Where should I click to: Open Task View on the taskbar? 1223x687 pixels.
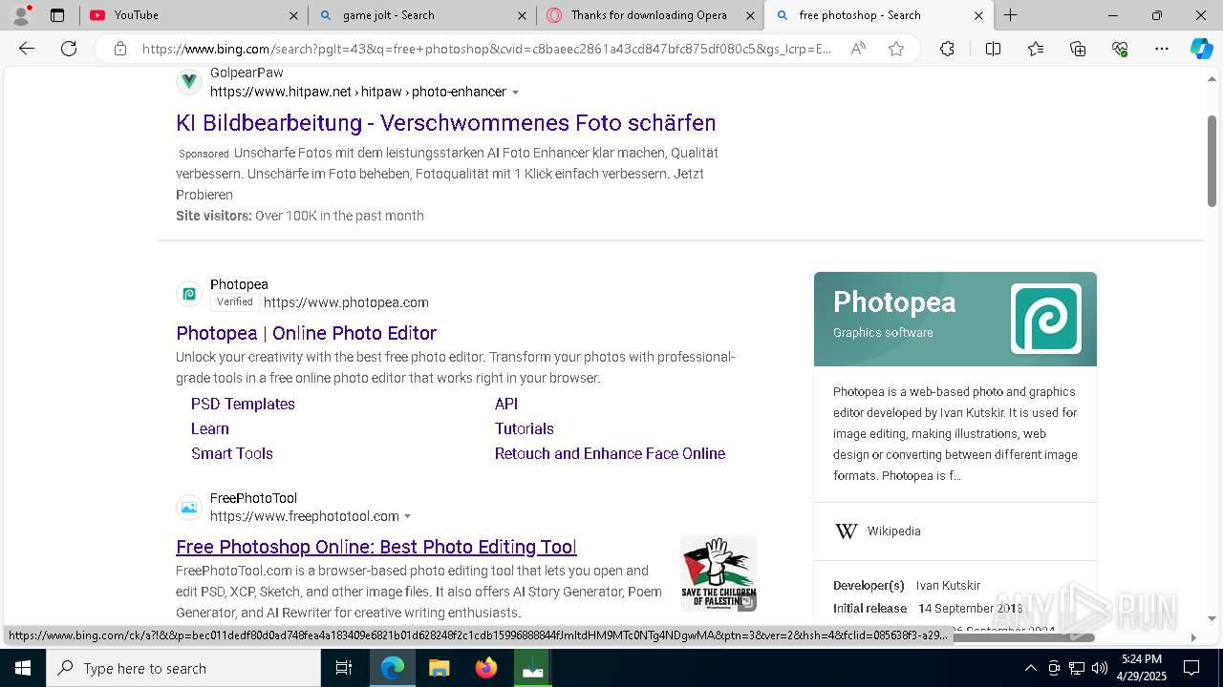[344, 668]
